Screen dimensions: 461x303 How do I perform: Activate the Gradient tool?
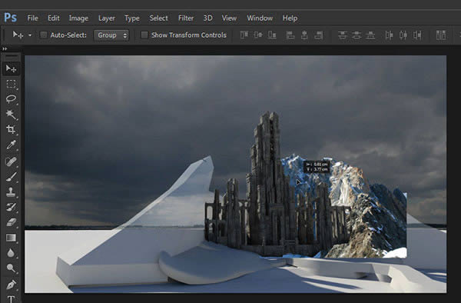[12, 238]
